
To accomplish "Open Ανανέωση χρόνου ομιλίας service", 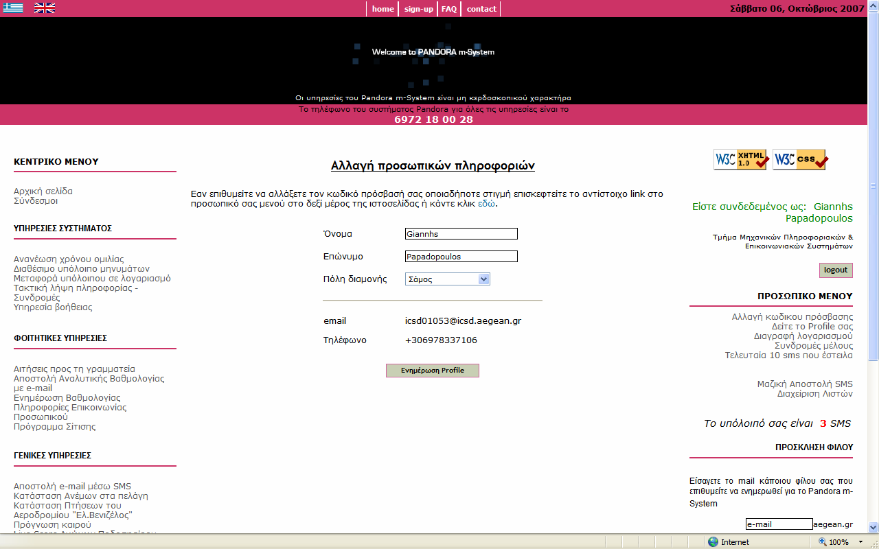I will click(69, 259).
